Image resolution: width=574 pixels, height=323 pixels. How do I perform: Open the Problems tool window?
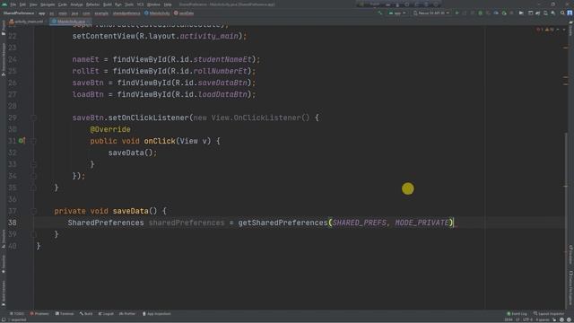(39, 314)
